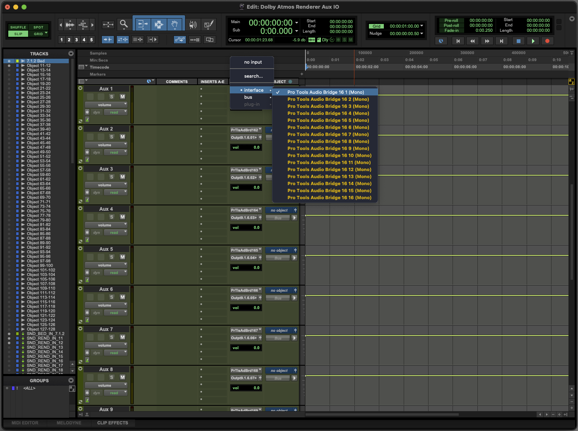578x431 pixels.
Task: Select Pro Tools Audio Bridge 16 8 (Mono)
Action: click(325, 141)
